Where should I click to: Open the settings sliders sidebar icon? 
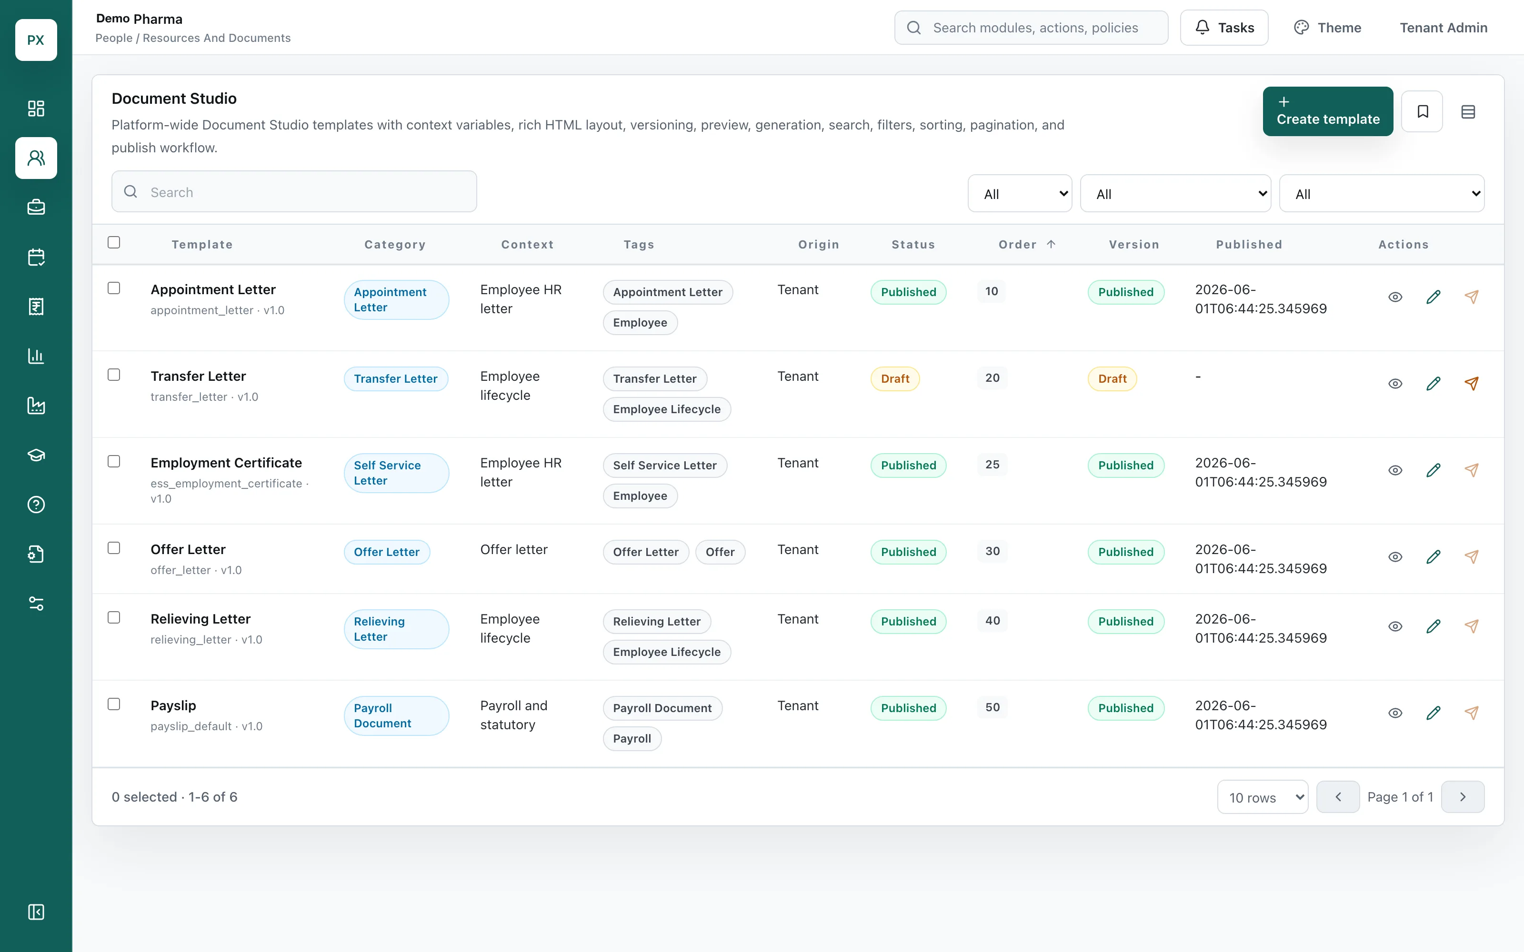point(36,604)
